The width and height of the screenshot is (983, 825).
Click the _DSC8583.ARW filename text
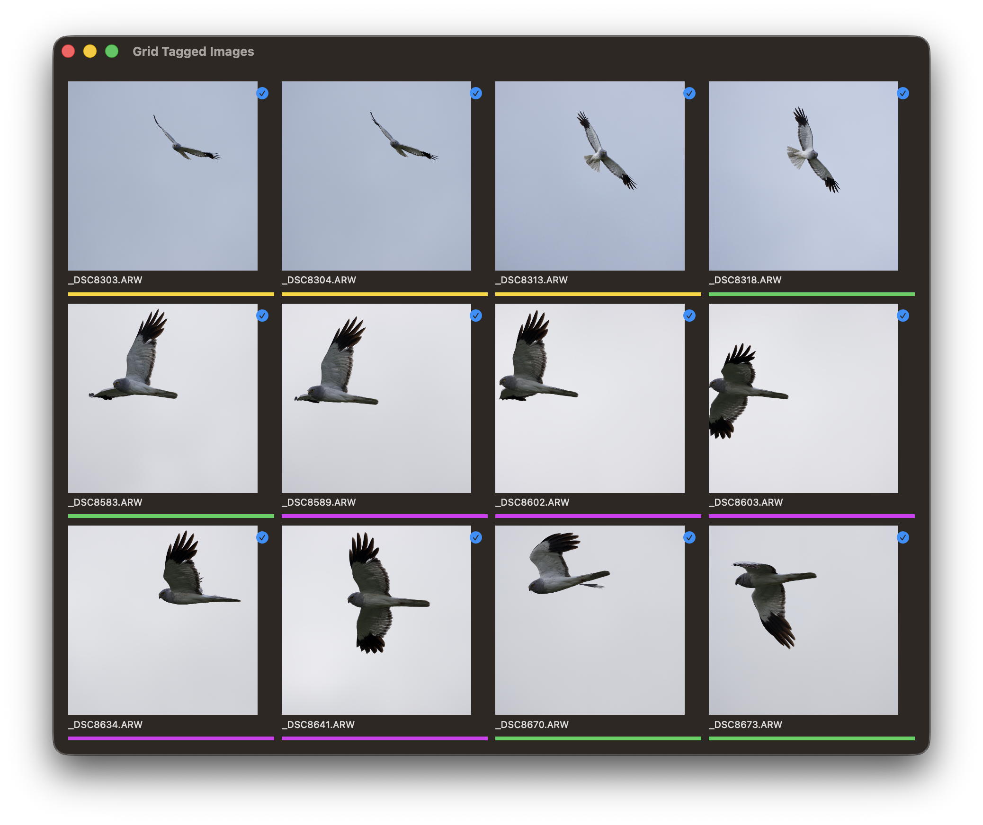pyautogui.click(x=105, y=502)
